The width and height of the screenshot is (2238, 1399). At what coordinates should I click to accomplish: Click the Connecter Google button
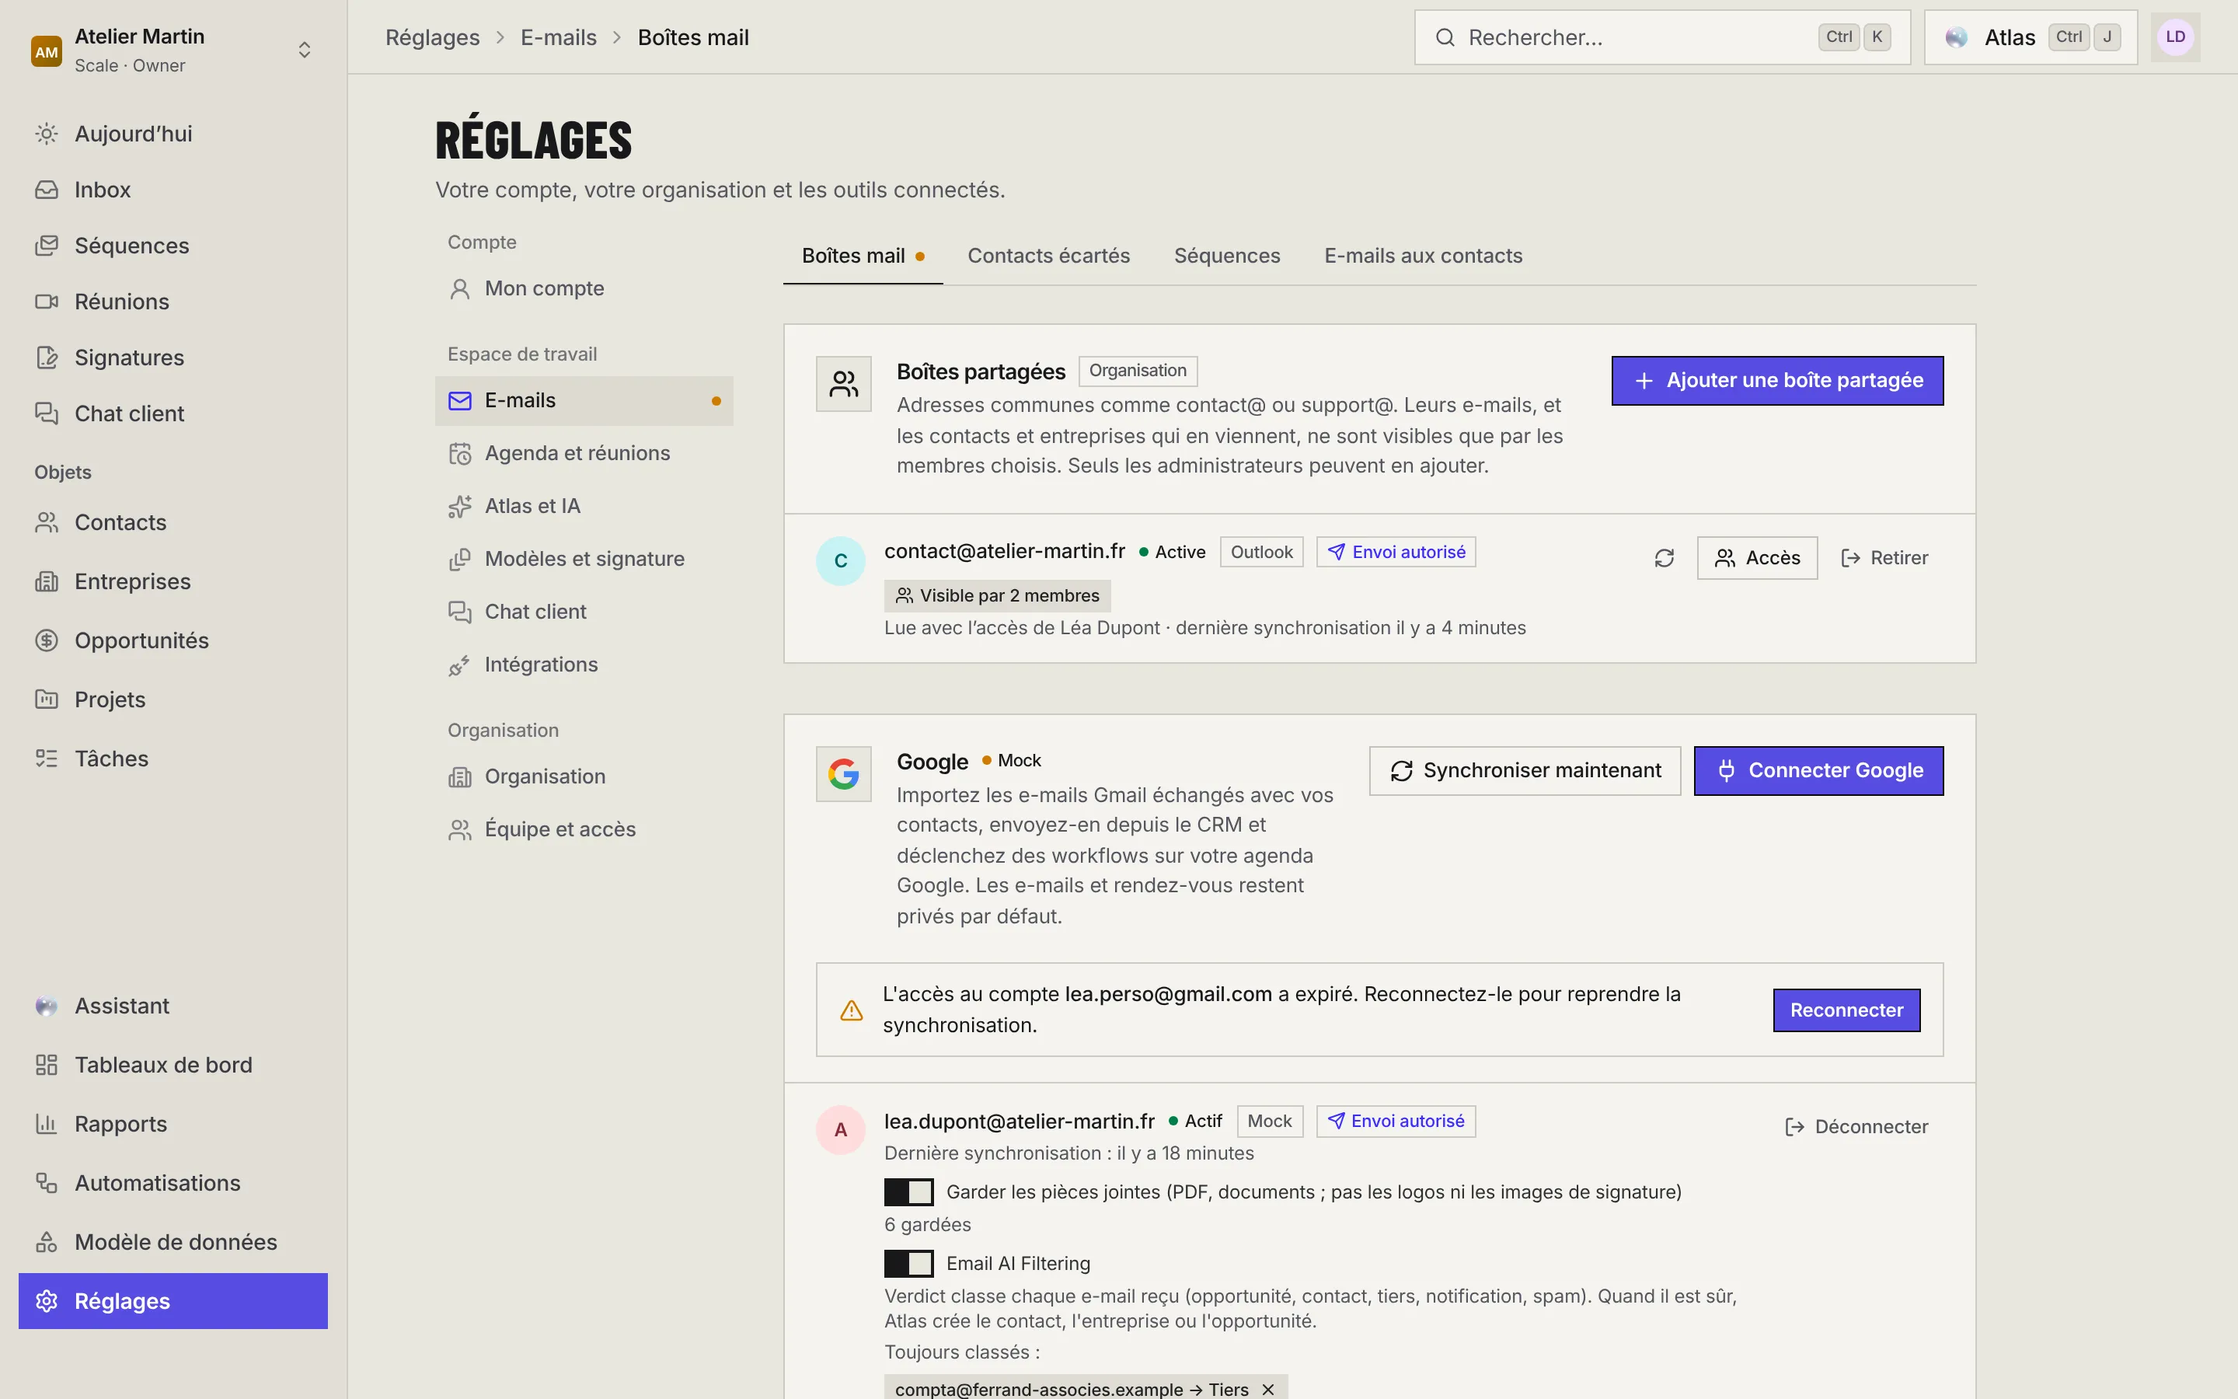coord(1818,771)
